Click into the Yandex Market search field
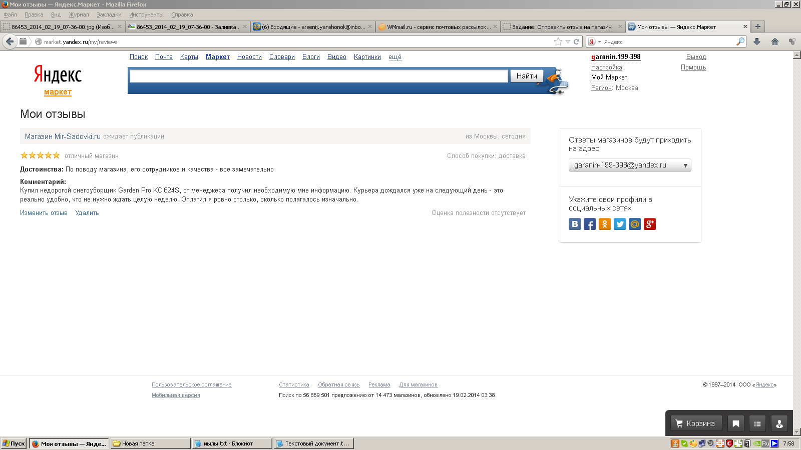The height and width of the screenshot is (450, 801). pyautogui.click(x=319, y=76)
